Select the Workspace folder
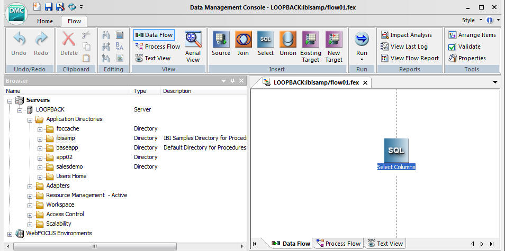 click(x=60, y=204)
